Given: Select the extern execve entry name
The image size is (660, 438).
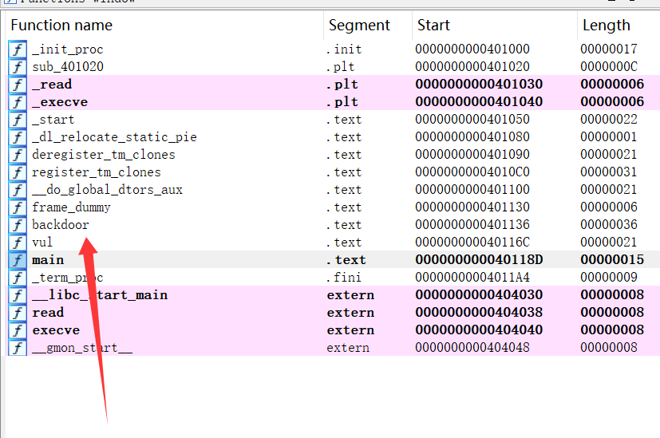Looking at the screenshot, I should coord(56,330).
